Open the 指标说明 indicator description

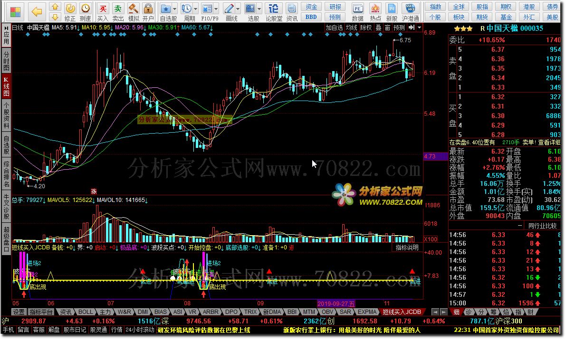[x=407, y=247]
